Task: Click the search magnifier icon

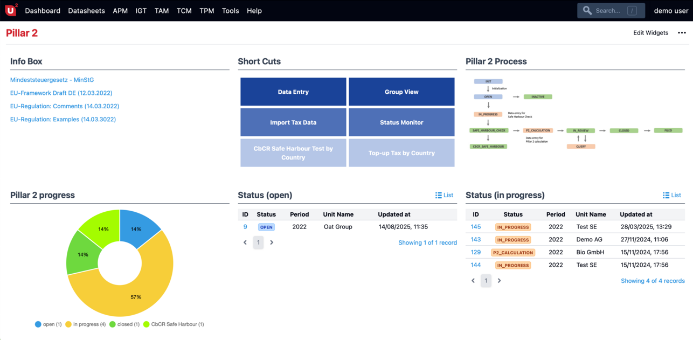Action: (x=587, y=11)
